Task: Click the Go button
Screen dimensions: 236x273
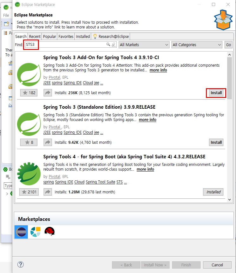Action: pyautogui.click(x=228, y=45)
